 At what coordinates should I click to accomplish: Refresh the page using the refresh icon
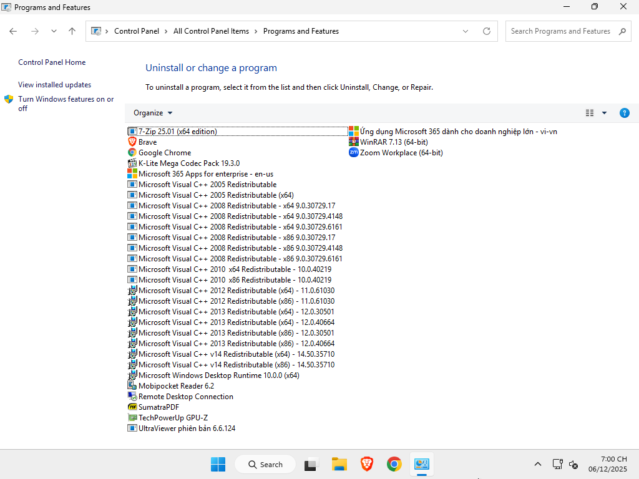[x=487, y=31]
